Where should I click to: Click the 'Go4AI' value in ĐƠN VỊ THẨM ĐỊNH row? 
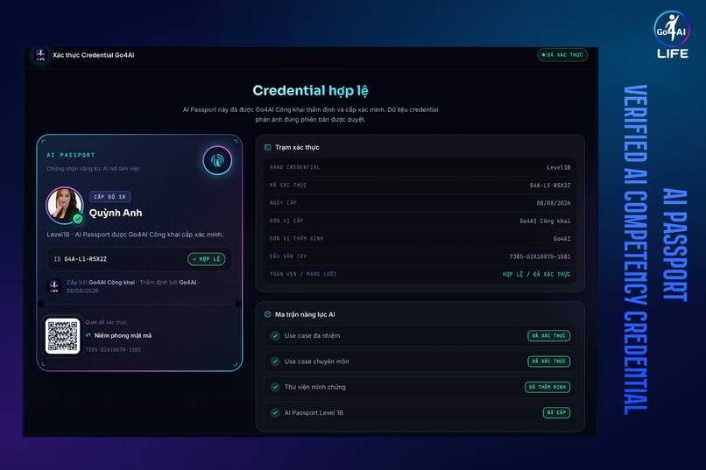562,238
